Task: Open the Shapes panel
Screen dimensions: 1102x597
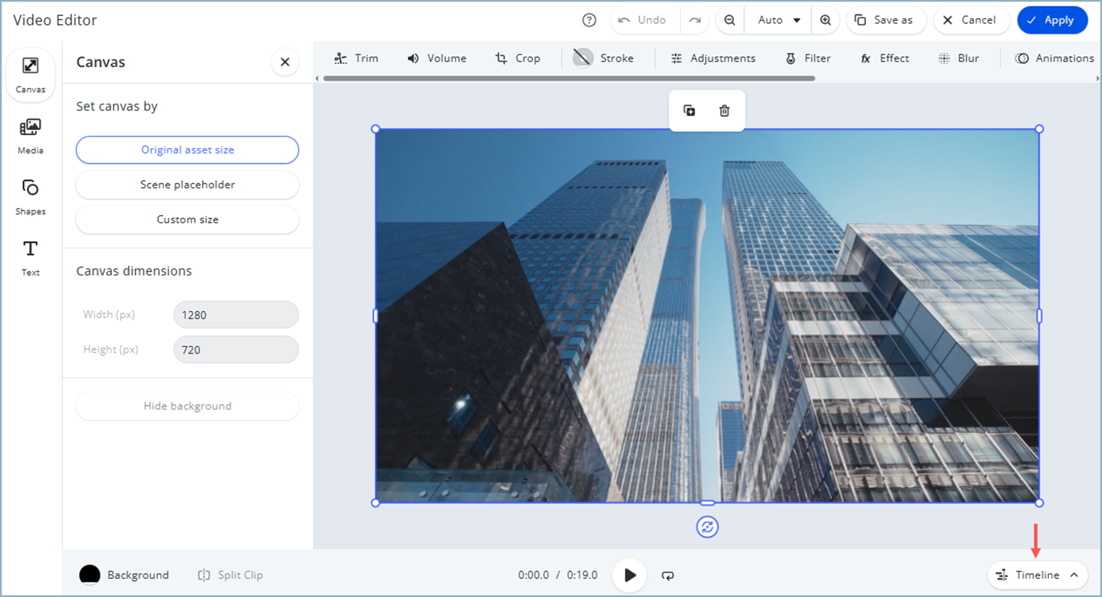Action: click(x=31, y=197)
